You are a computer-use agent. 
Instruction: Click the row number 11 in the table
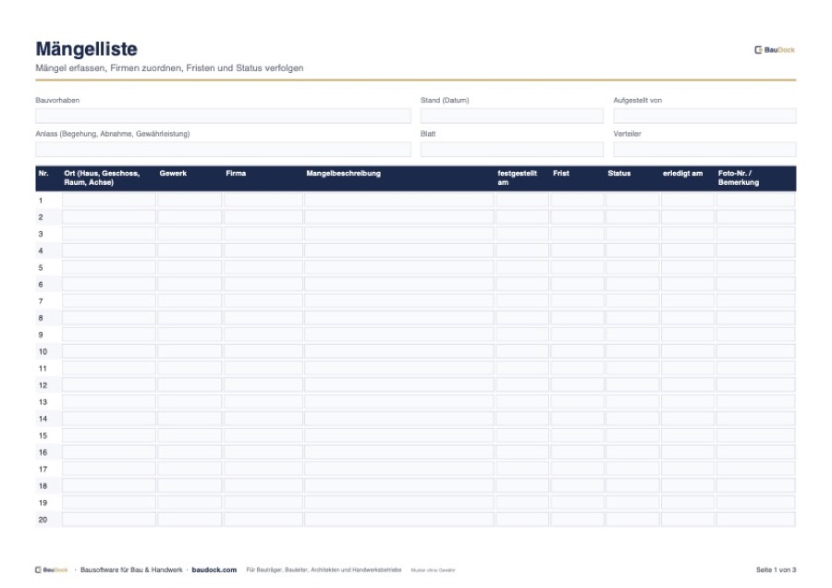43,368
